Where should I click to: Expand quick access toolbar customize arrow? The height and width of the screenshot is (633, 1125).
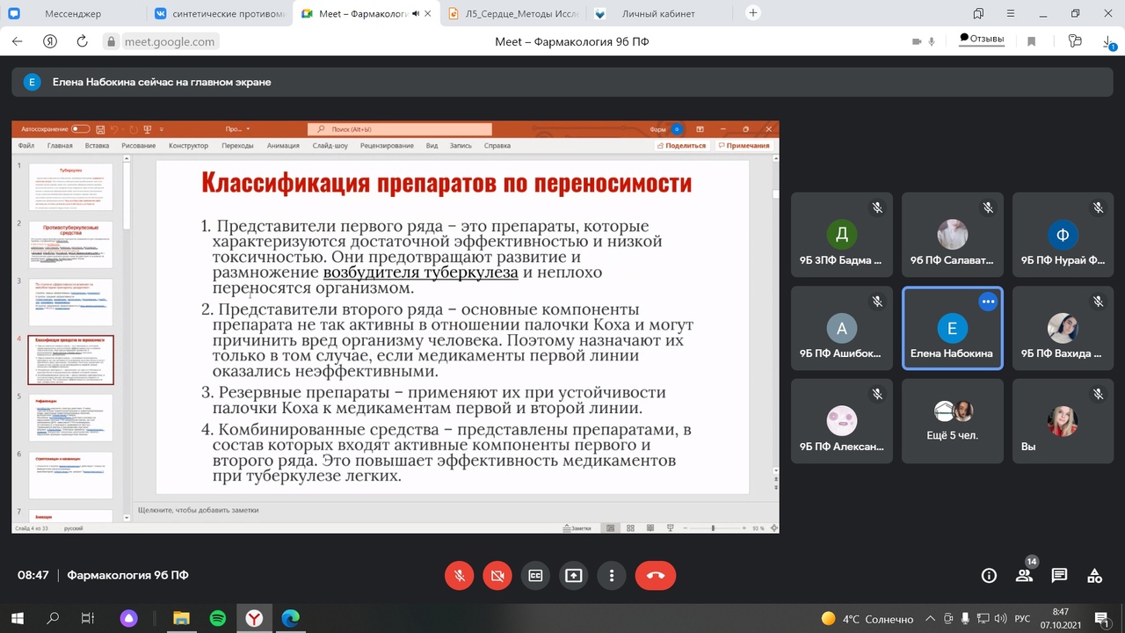pos(162,129)
